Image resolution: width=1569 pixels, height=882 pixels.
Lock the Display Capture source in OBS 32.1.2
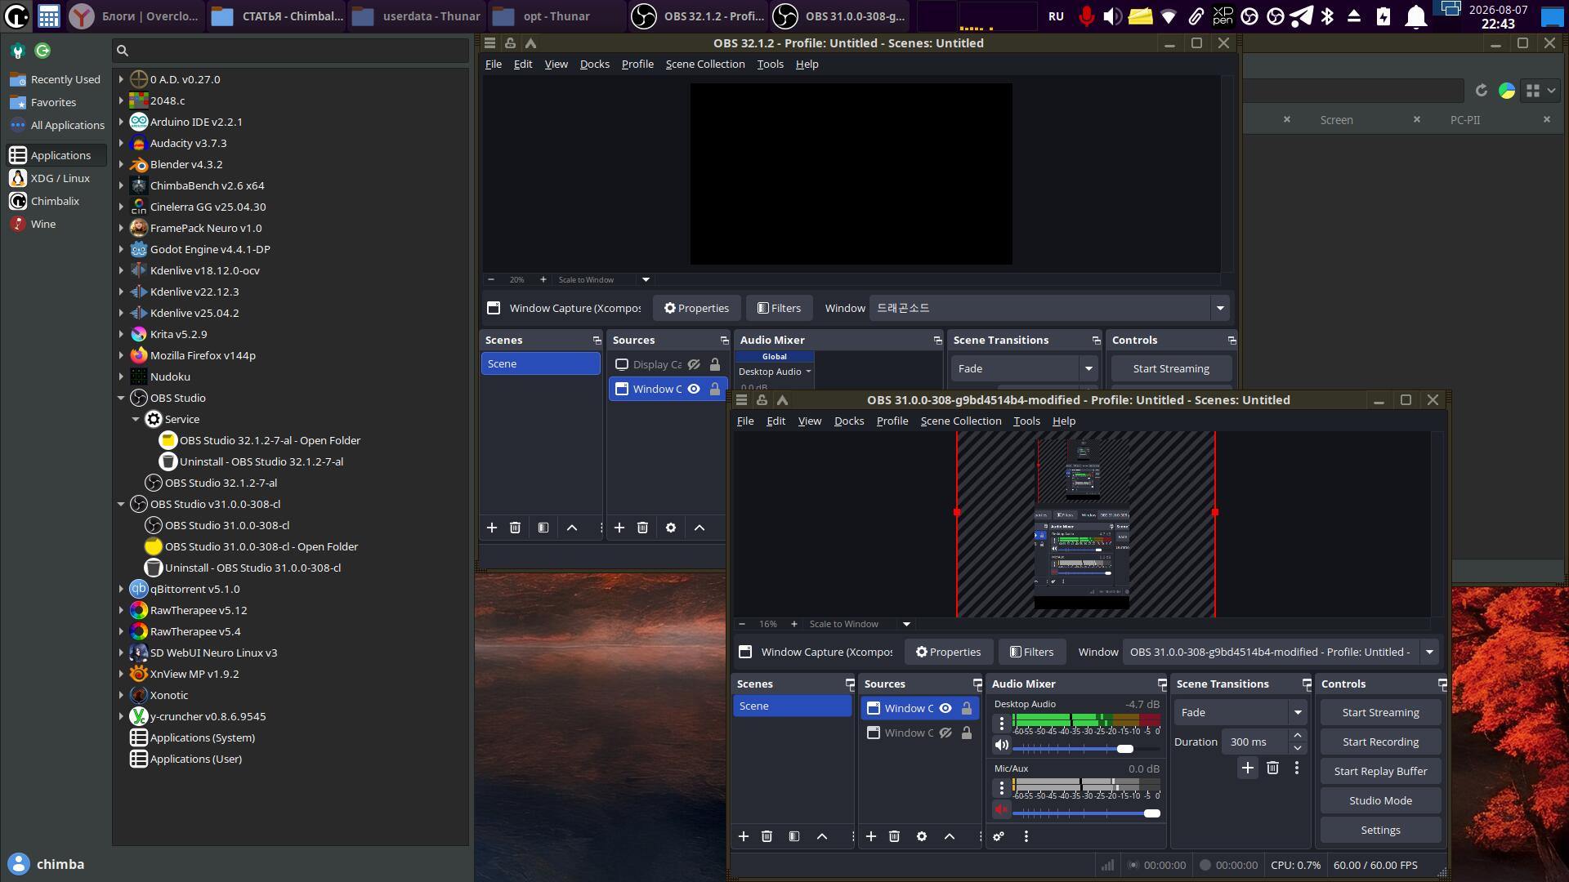(715, 365)
